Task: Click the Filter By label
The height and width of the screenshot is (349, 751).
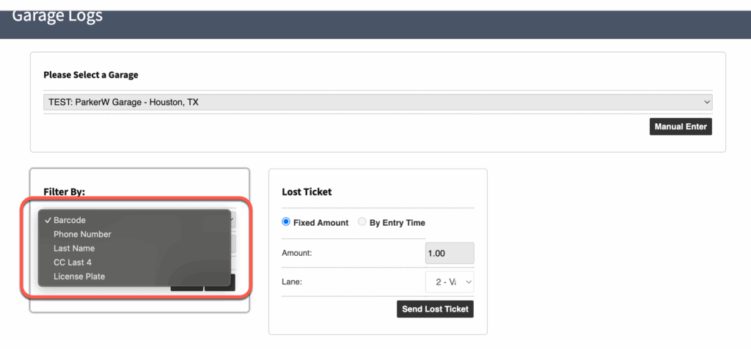Action: tap(65, 191)
